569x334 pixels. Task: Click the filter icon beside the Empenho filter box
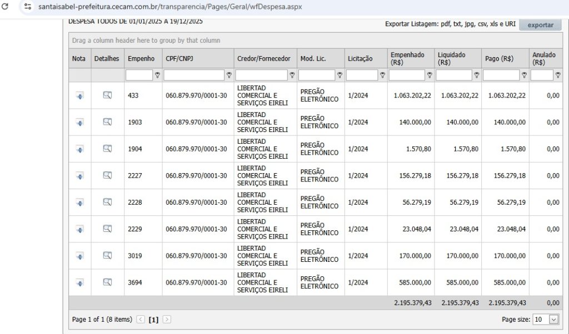(x=157, y=75)
